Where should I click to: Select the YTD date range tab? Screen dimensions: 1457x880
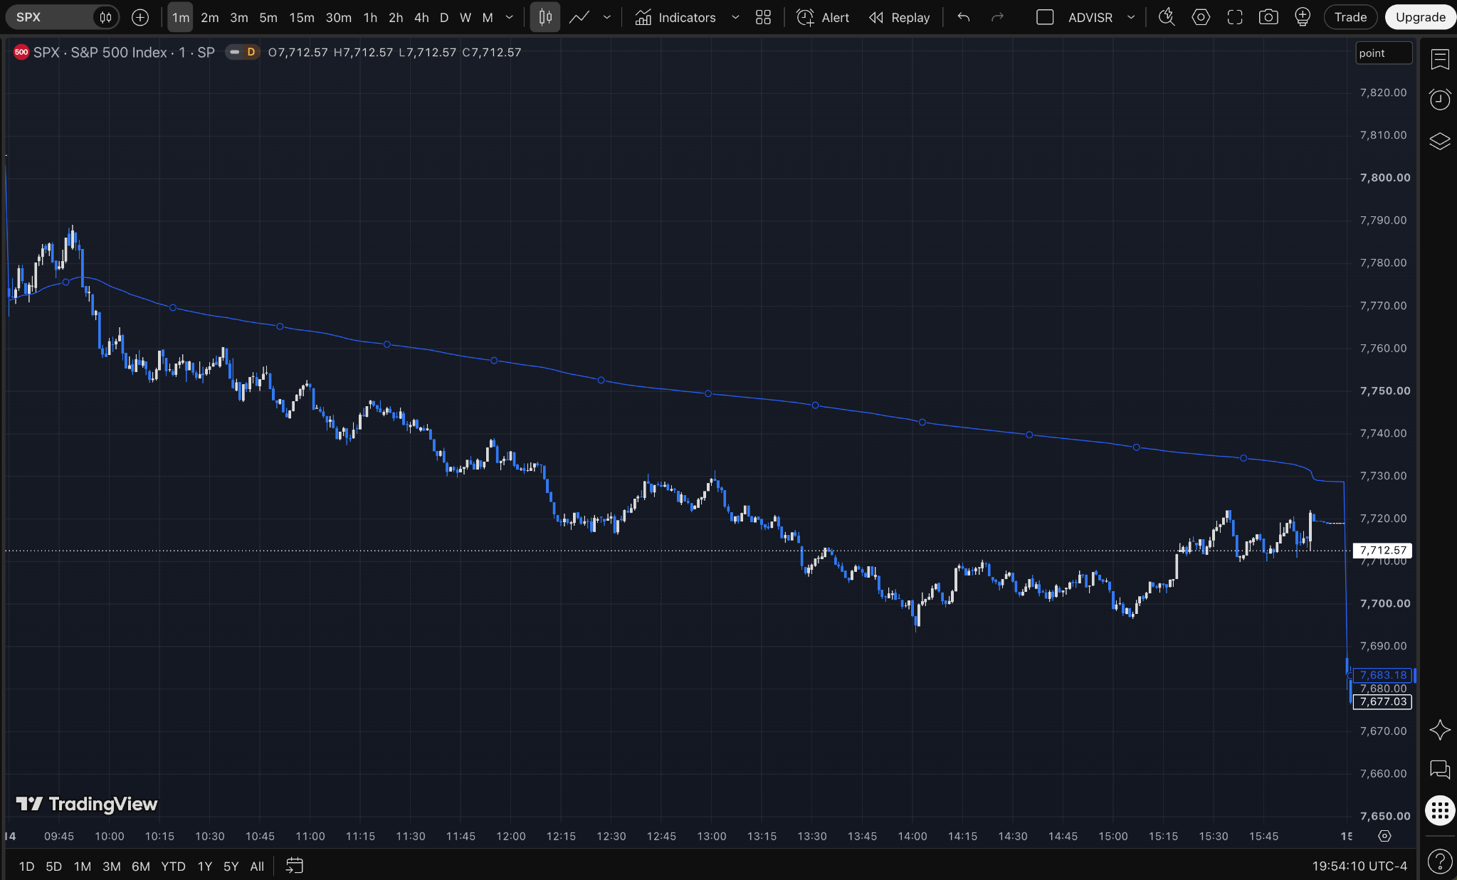(173, 866)
